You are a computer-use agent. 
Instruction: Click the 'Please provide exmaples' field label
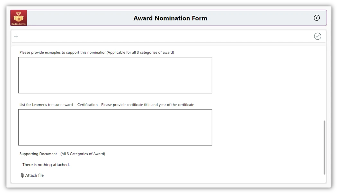point(97,53)
